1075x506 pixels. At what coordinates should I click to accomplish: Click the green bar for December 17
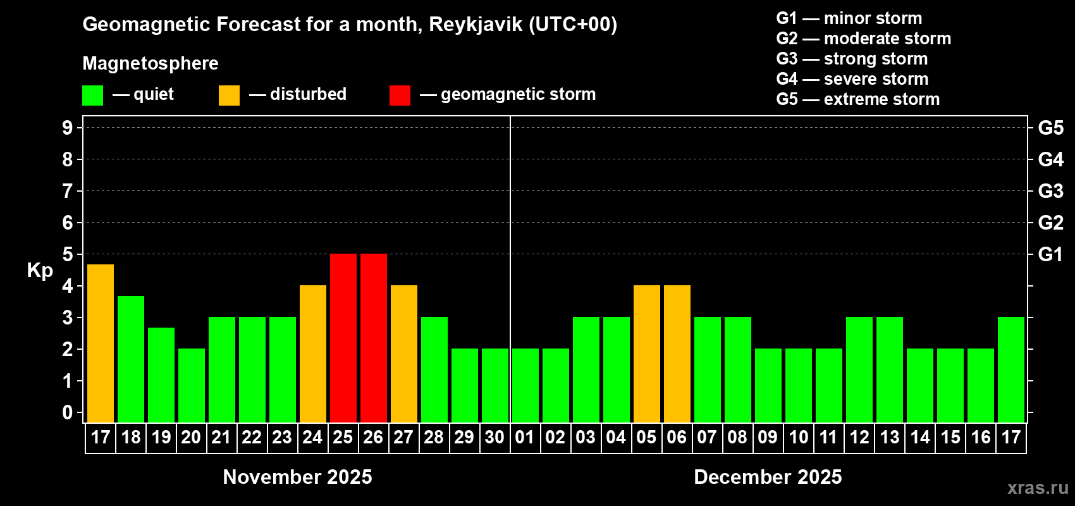[x=1011, y=369]
